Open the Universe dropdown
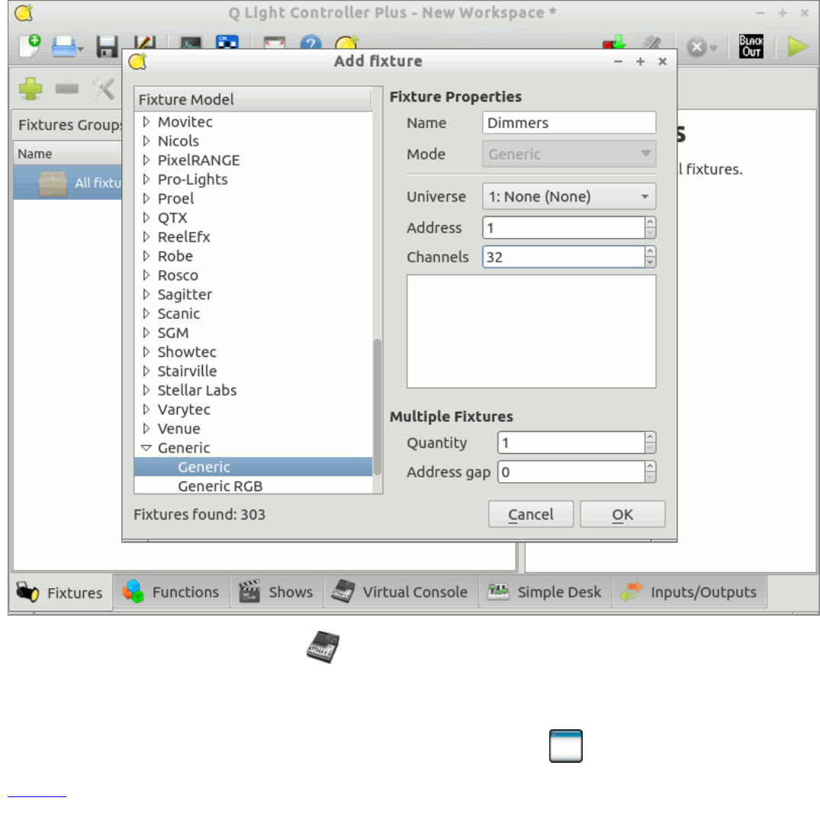The height and width of the screenshot is (833, 820). 569,197
